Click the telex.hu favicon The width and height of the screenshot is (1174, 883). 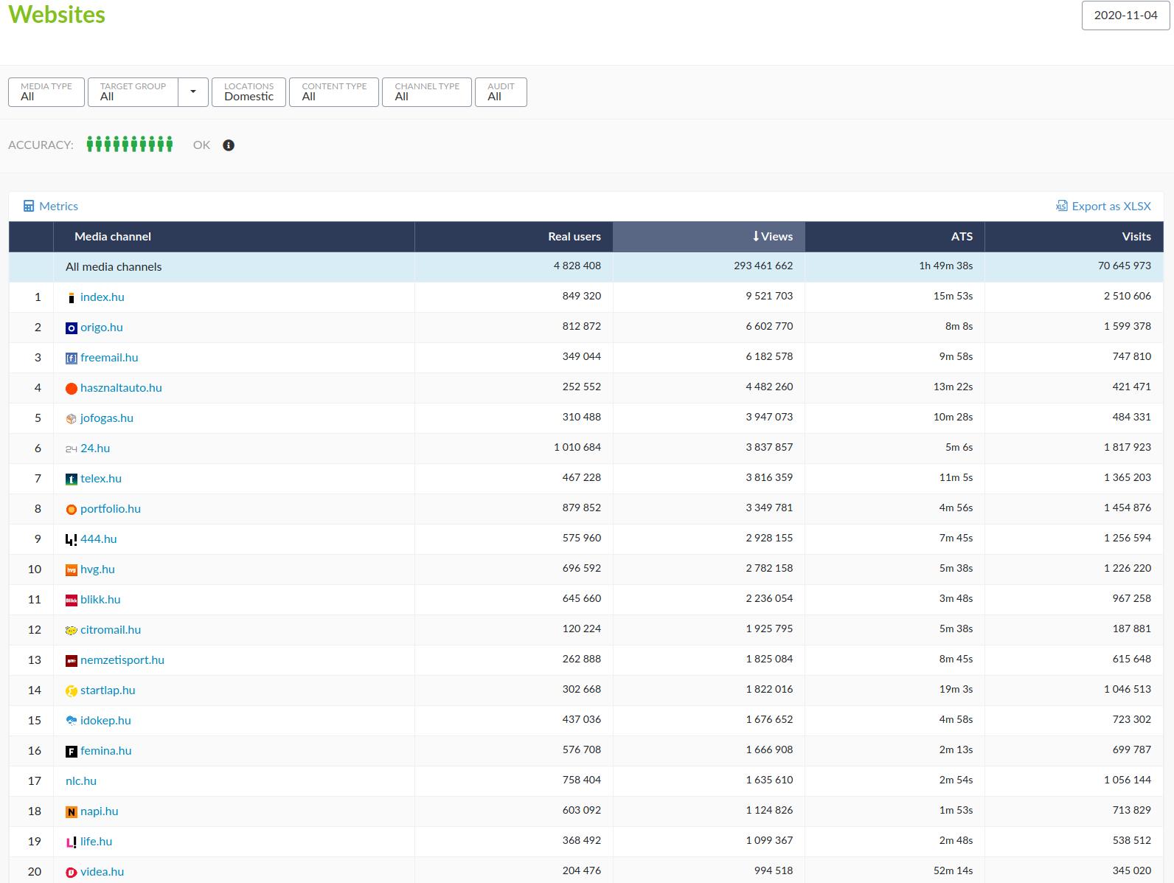(72, 479)
